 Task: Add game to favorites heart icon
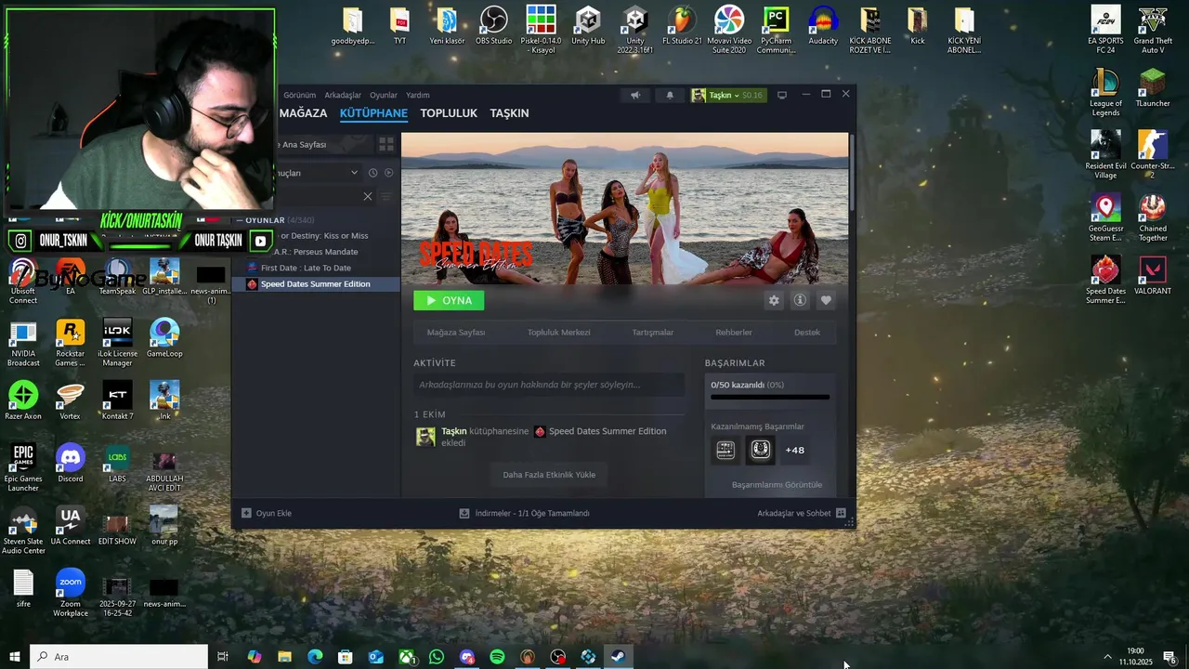point(826,300)
